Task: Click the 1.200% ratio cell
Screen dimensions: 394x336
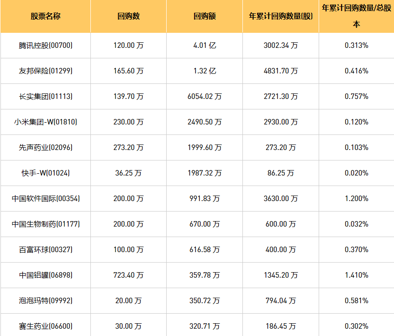Action: tap(357, 199)
